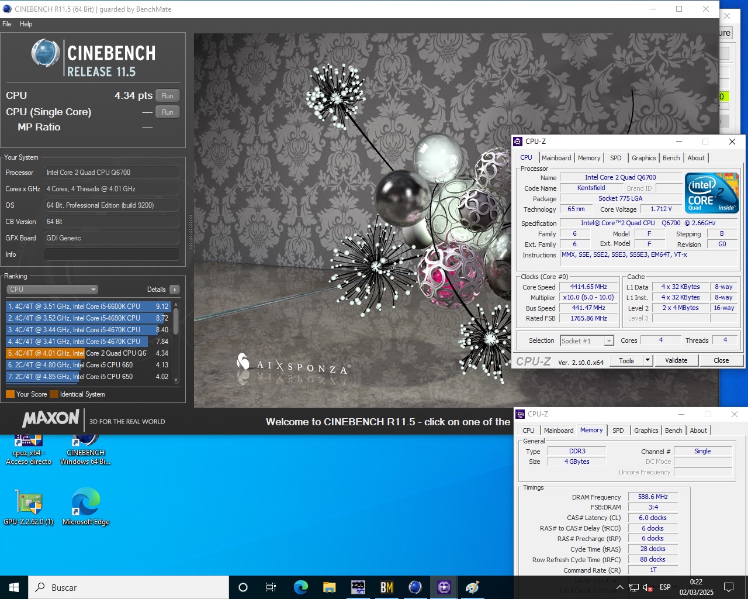Click the Paint palette taskbar icon
Image resolution: width=748 pixels, height=599 pixels.
click(x=473, y=587)
